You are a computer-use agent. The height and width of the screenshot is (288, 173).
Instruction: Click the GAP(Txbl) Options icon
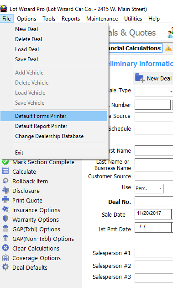pyautogui.click(x=5, y=229)
